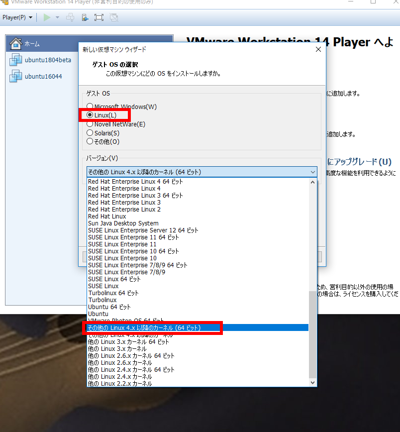Select Solaris(S) radio button
Screen dimensions: 400x432
click(x=90, y=133)
